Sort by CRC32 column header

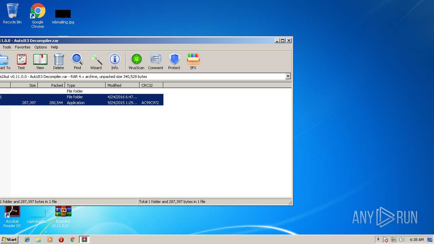151,85
